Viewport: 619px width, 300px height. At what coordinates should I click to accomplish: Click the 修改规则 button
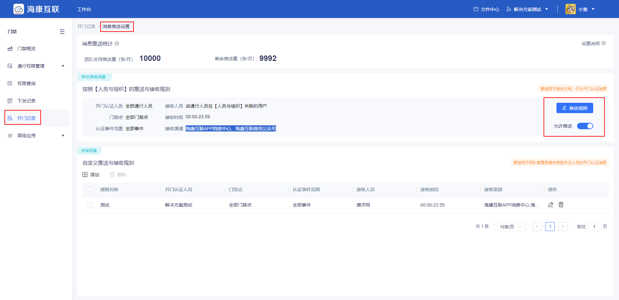(x=575, y=108)
